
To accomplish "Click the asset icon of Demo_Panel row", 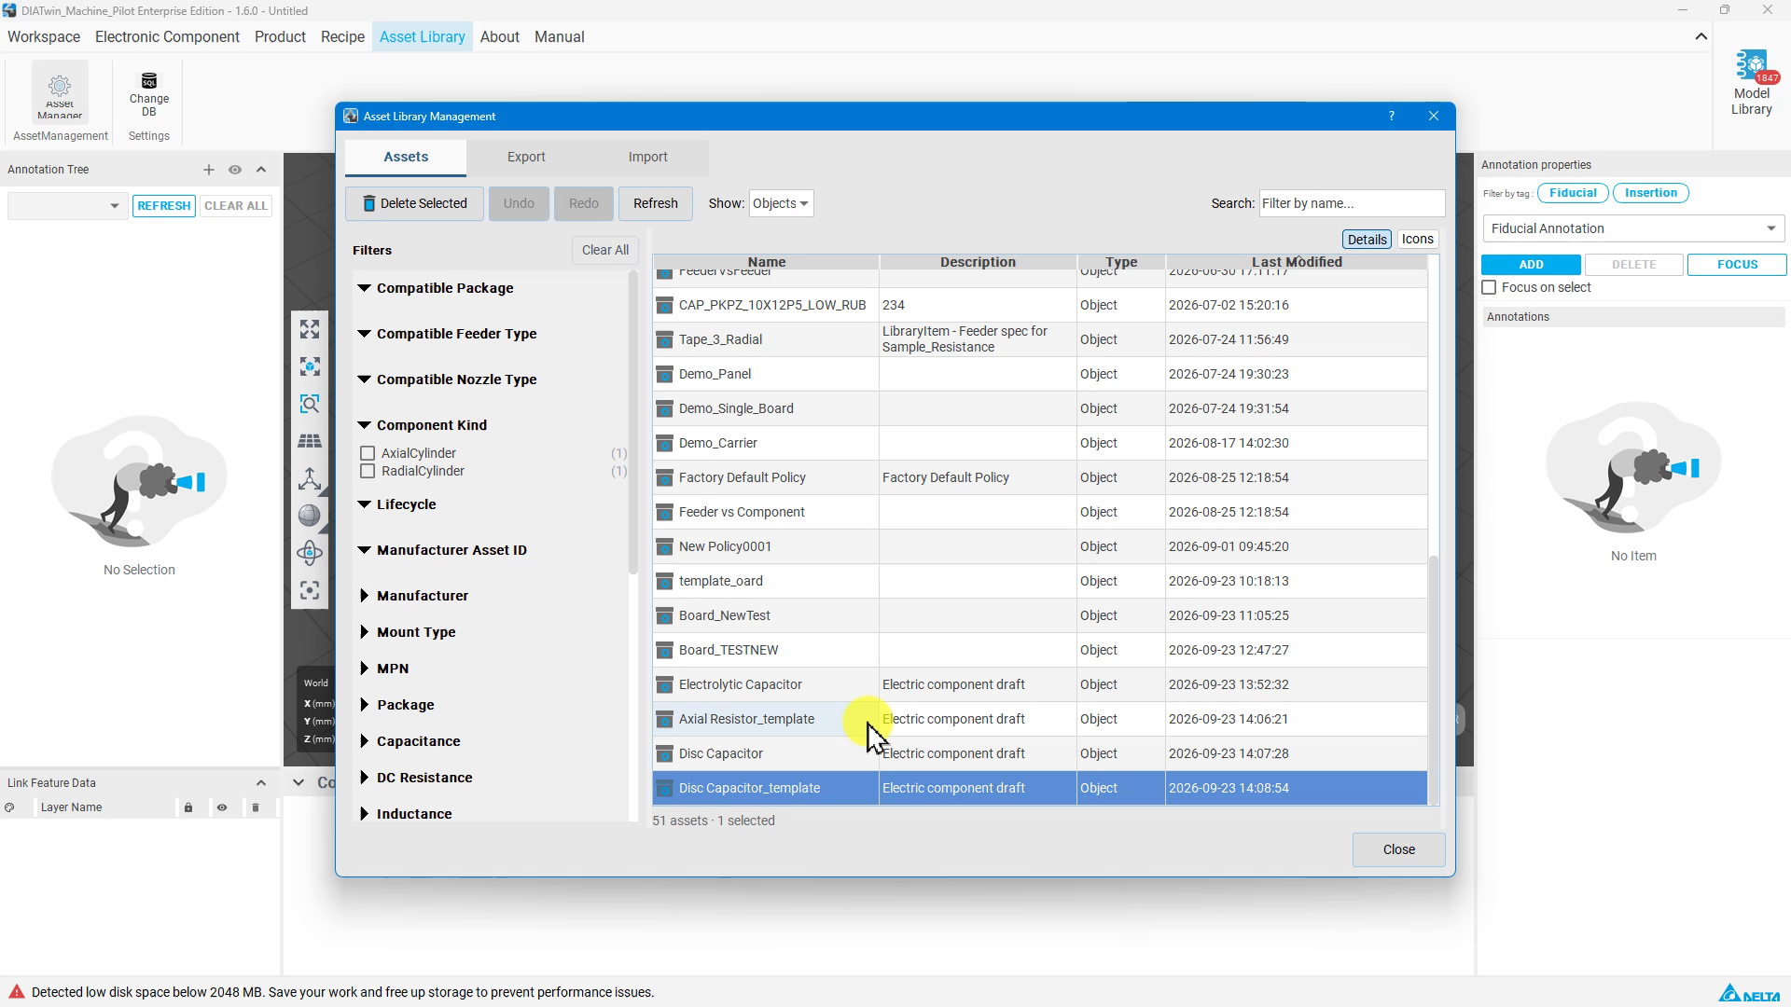I will [664, 375].
